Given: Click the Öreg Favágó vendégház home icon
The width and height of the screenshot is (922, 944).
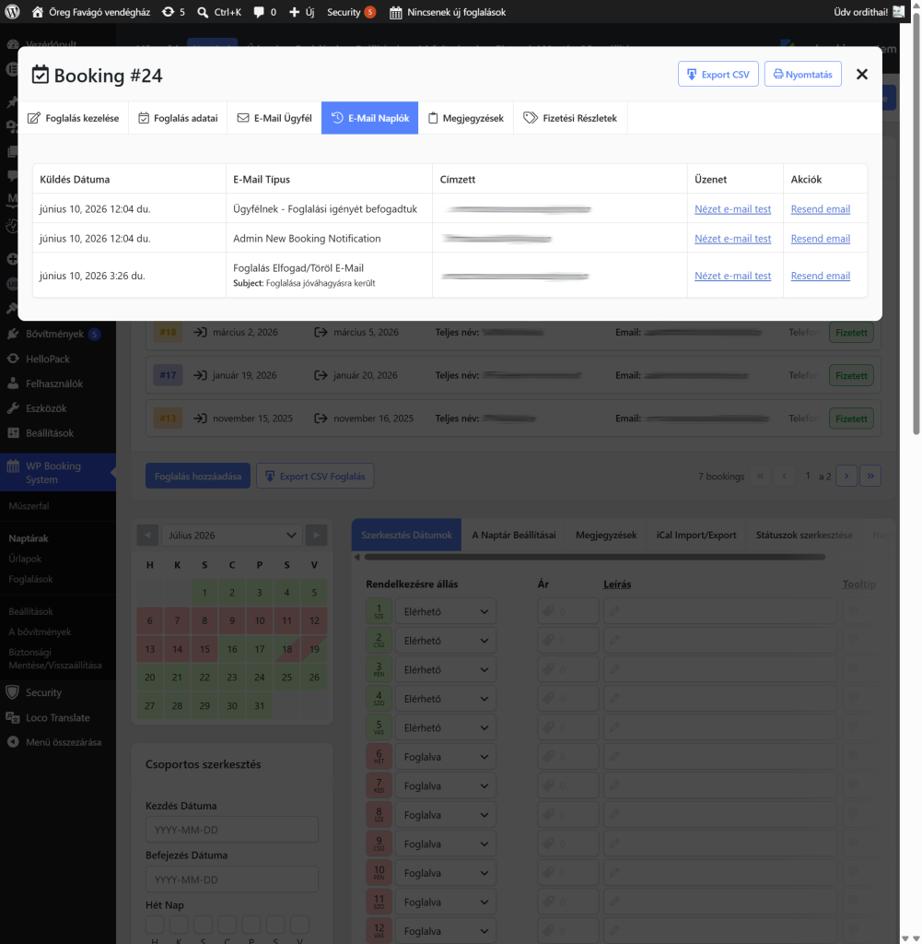Looking at the screenshot, I should [37, 12].
